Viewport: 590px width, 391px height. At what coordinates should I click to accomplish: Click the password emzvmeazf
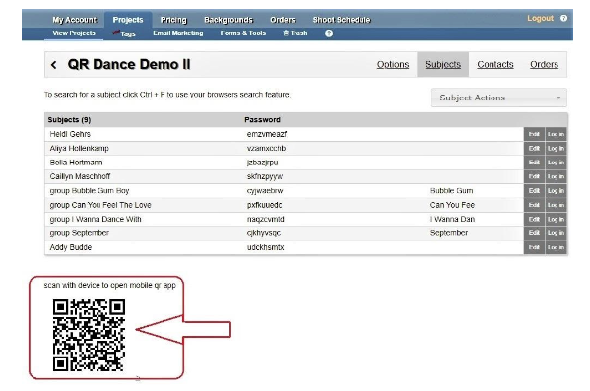pos(267,134)
